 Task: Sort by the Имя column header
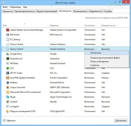click(25, 25)
